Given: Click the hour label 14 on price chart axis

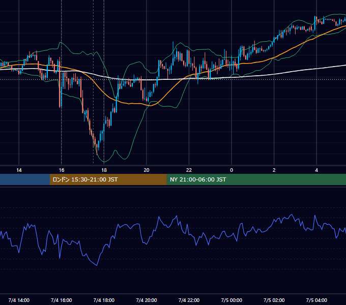Looking at the screenshot, I should click(19, 170).
